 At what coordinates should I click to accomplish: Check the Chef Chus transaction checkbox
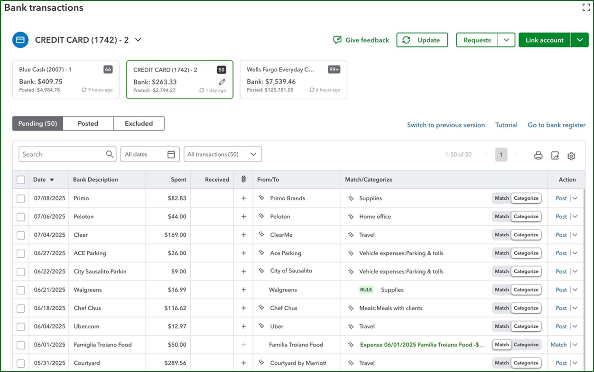click(20, 308)
